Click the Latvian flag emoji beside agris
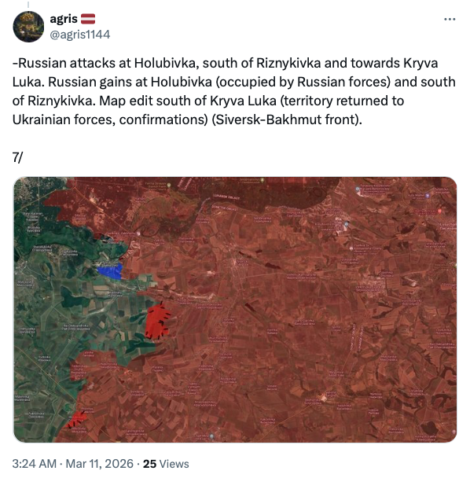The image size is (470, 478). click(x=88, y=19)
